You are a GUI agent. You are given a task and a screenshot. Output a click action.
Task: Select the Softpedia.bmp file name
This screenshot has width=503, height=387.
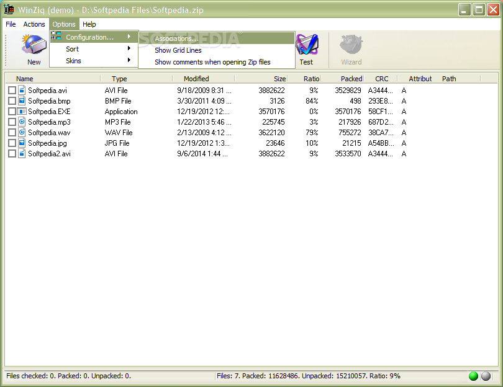pos(49,101)
